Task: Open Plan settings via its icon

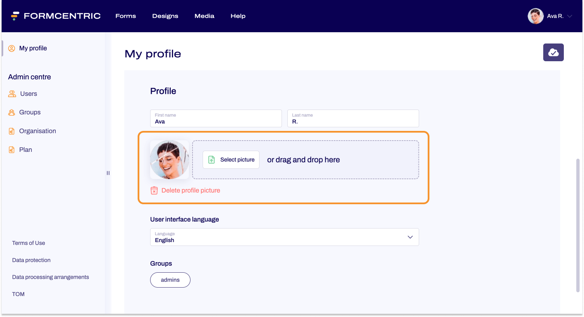Action: coord(11,149)
